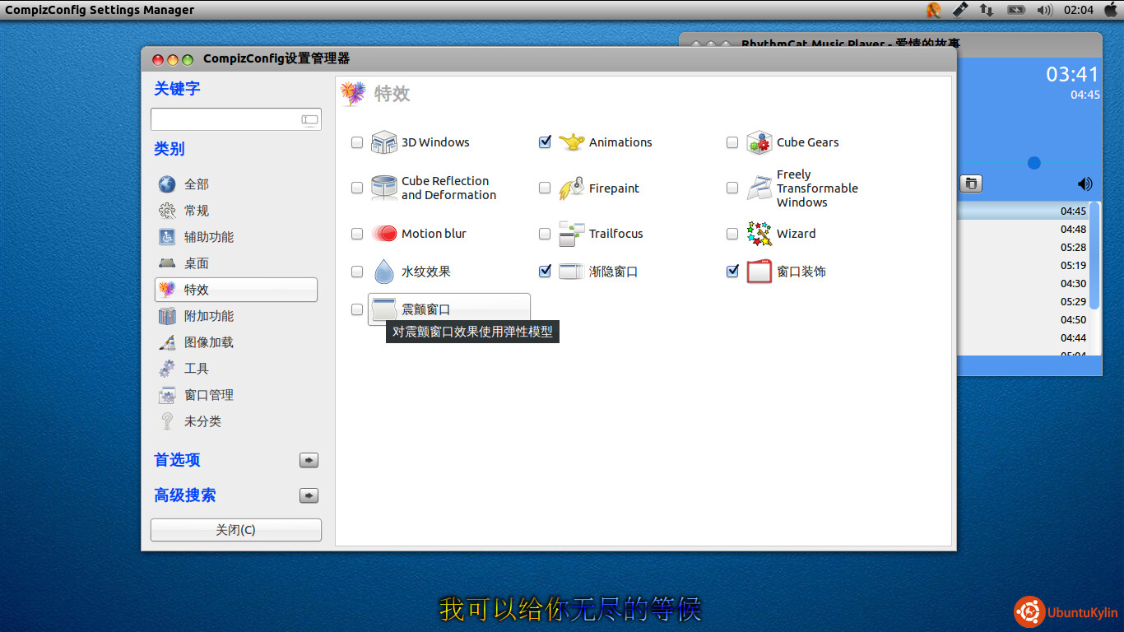The width and height of the screenshot is (1124, 632).
Task: Uncheck the 窗口装饰 checkbox
Action: (x=732, y=272)
